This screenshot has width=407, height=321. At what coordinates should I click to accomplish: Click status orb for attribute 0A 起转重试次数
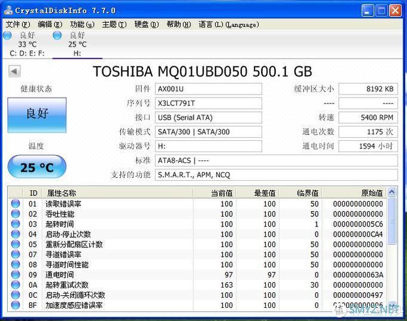tap(16, 284)
